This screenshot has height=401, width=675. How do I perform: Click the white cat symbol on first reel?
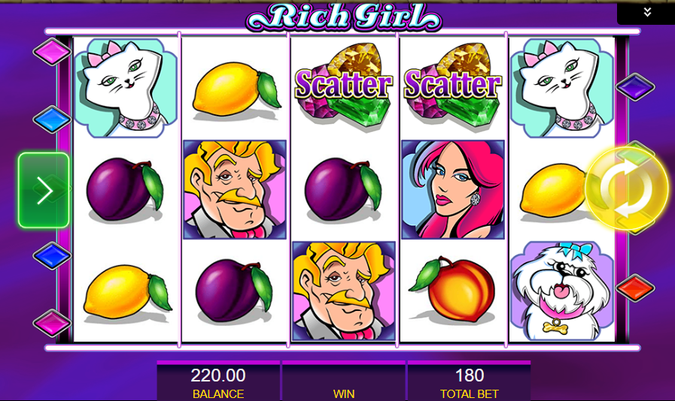click(126, 88)
